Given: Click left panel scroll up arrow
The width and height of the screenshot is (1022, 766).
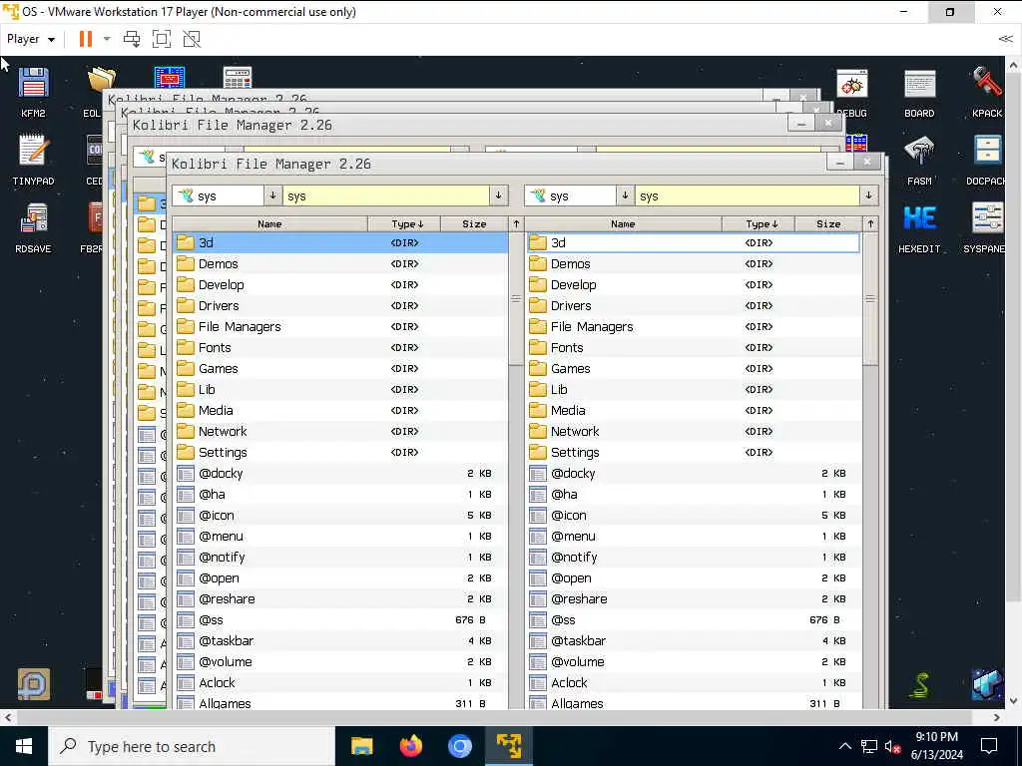Looking at the screenshot, I should tap(516, 224).
